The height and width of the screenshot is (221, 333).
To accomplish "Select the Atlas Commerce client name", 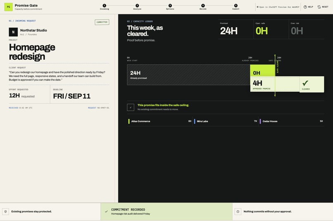I will point(140,121).
